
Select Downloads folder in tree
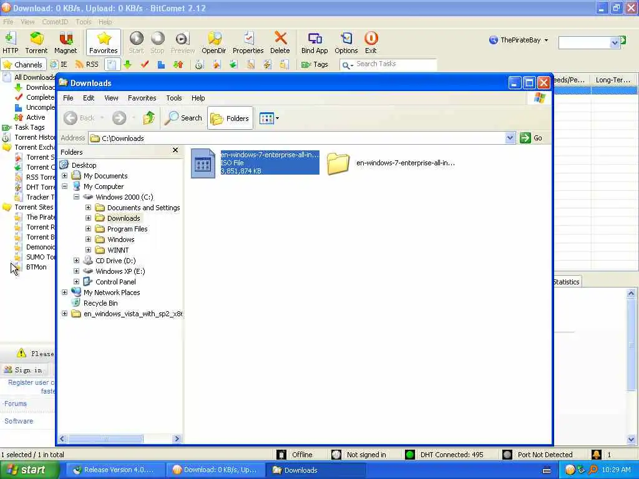(124, 218)
